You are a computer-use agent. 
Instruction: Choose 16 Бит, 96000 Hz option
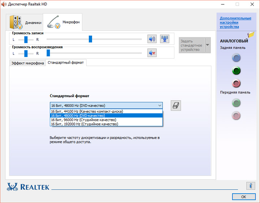106,120
